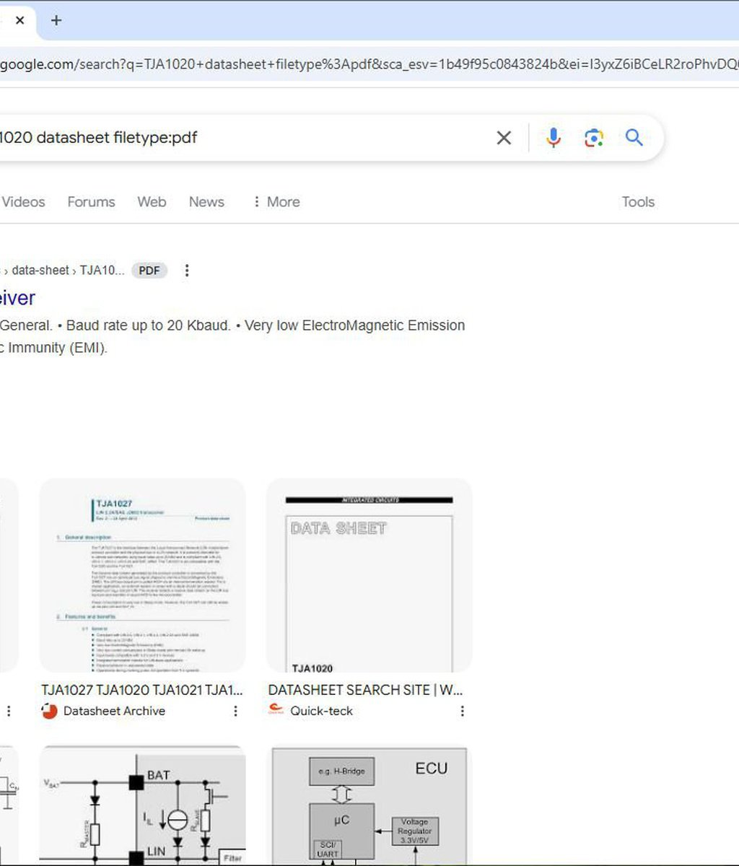Open the TJA1027 TJA1020 TJA1021 image title

click(142, 690)
